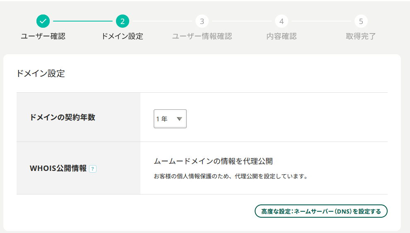
Task: Click the ドメインの契約年数 row label
Action: click(63, 117)
